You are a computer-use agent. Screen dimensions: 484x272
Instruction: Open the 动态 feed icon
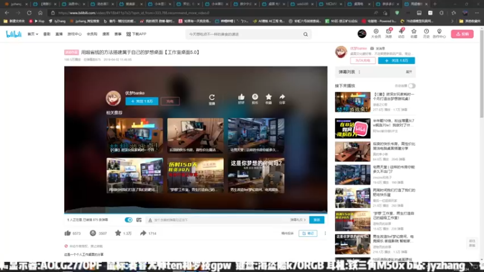click(x=401, y=33)
